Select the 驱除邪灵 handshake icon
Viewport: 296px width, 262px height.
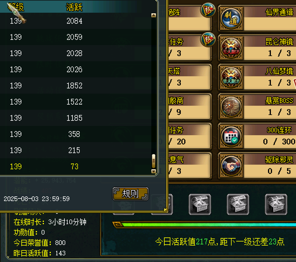[x=231, y=166]
